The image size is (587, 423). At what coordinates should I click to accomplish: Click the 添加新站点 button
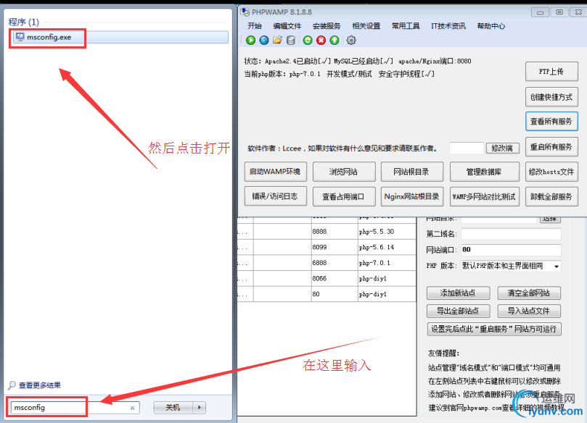click(459, 293)
